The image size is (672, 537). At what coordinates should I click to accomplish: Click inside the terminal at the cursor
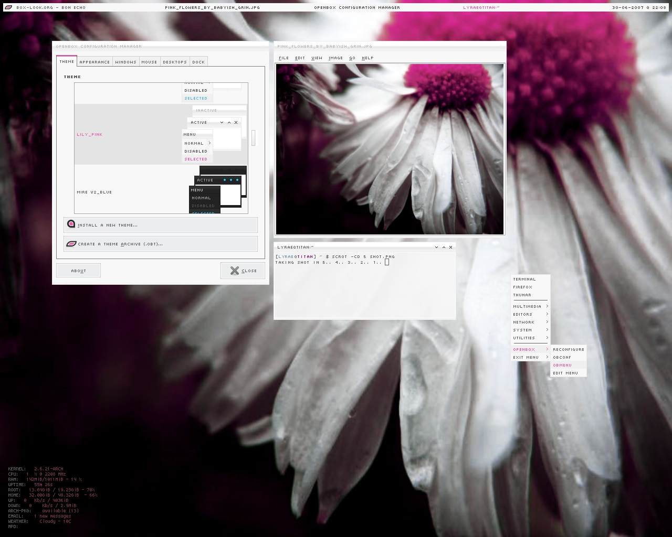387,262
